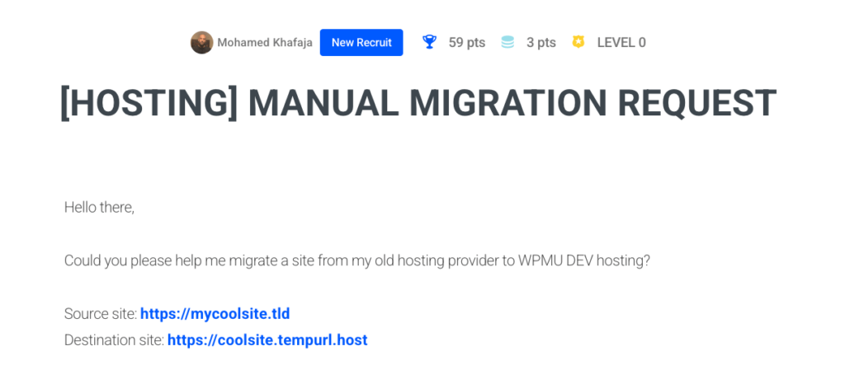Click the yellow level badge icon
Viewport: 845px width, 379px height.
tap(578, 42)
